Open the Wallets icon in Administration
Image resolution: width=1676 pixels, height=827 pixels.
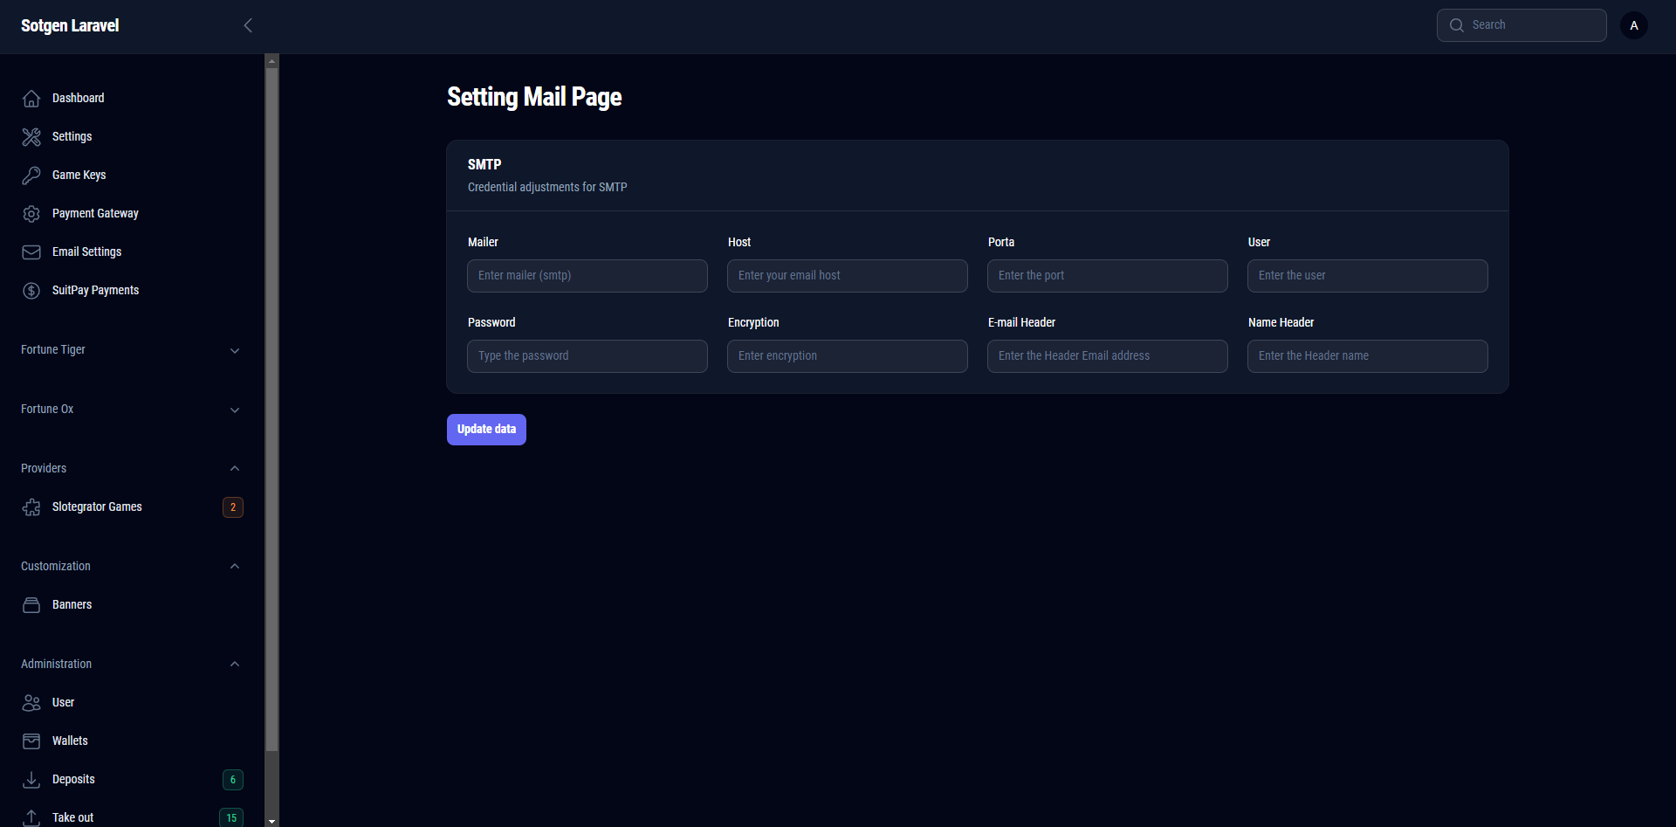point(31,741)
